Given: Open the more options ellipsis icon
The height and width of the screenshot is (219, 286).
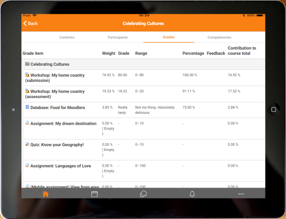Looking at the screenshot, I should [x=241, y=194].
